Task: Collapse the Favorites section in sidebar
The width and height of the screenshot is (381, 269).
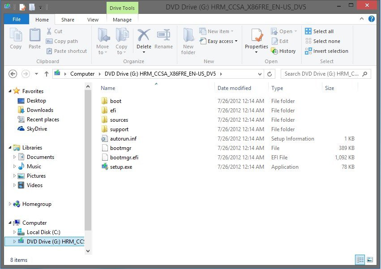Action: (x=10, y=91)
